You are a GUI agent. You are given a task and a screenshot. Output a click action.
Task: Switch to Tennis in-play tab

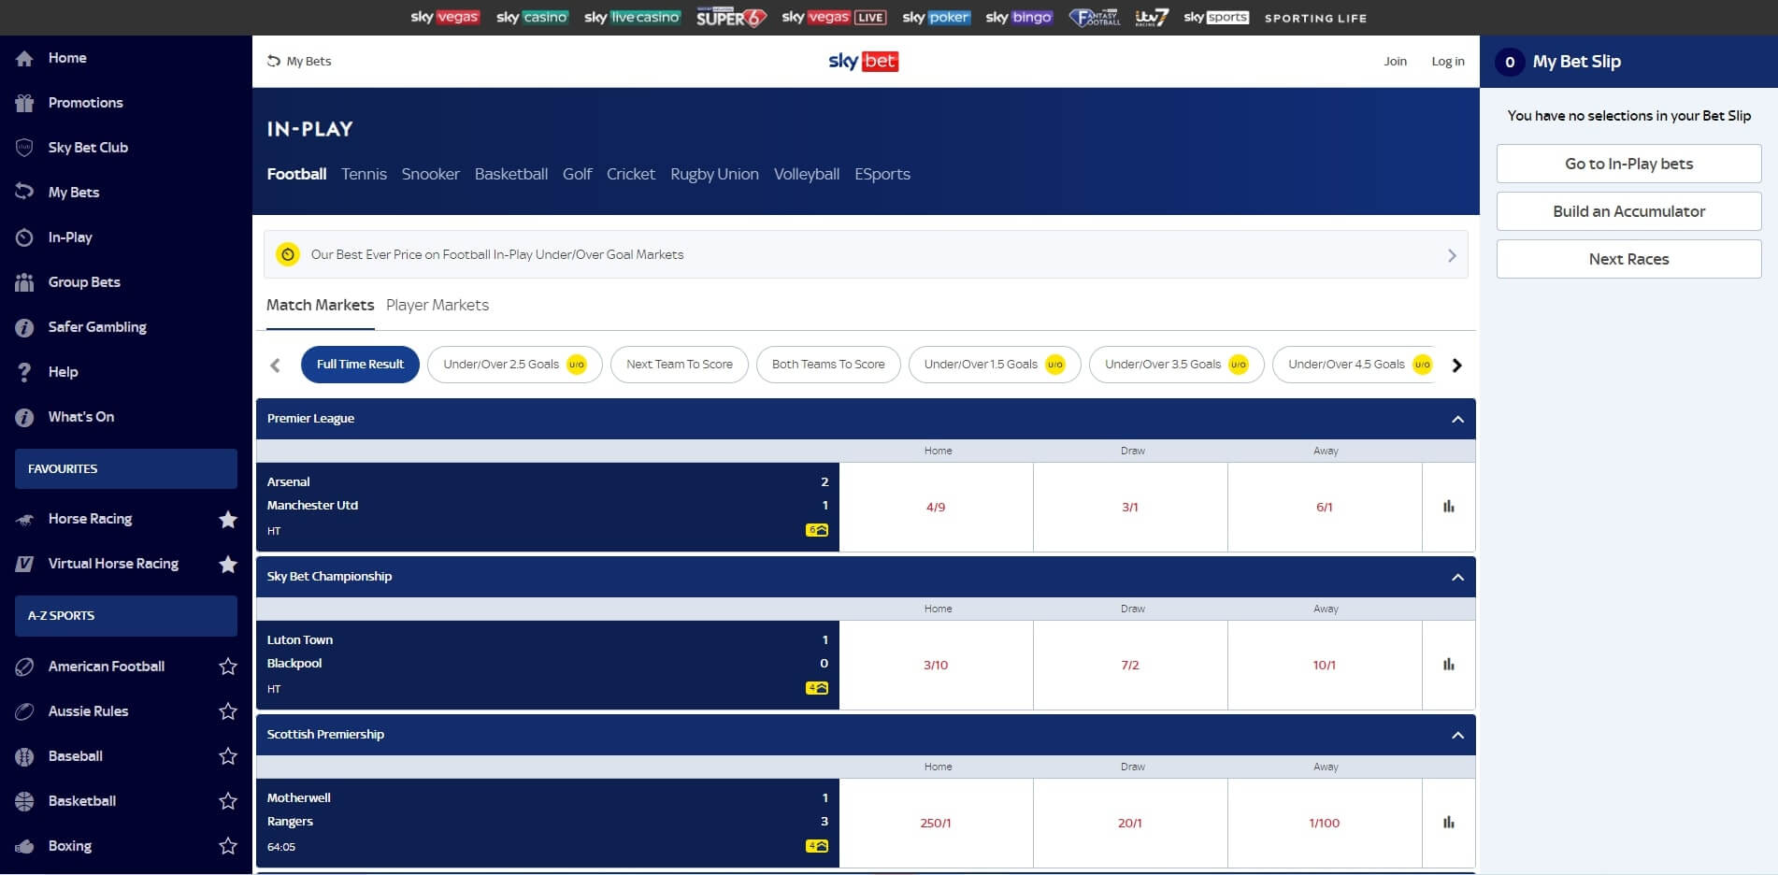tap(364, 174)
